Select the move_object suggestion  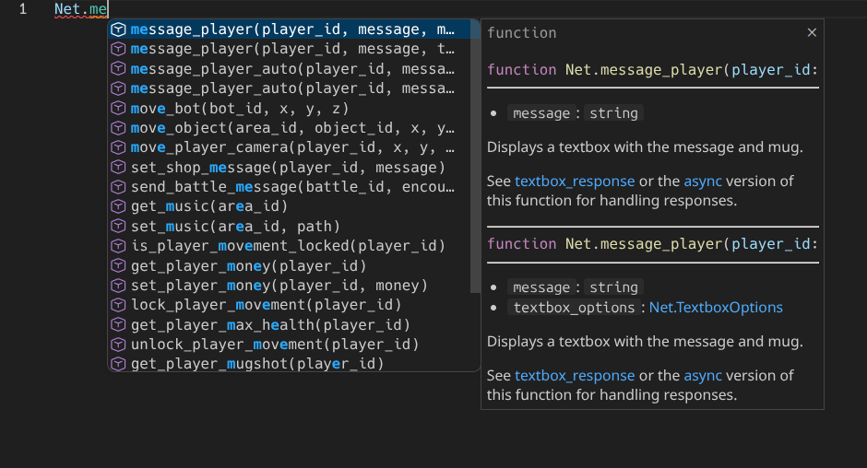coord(292,128)
